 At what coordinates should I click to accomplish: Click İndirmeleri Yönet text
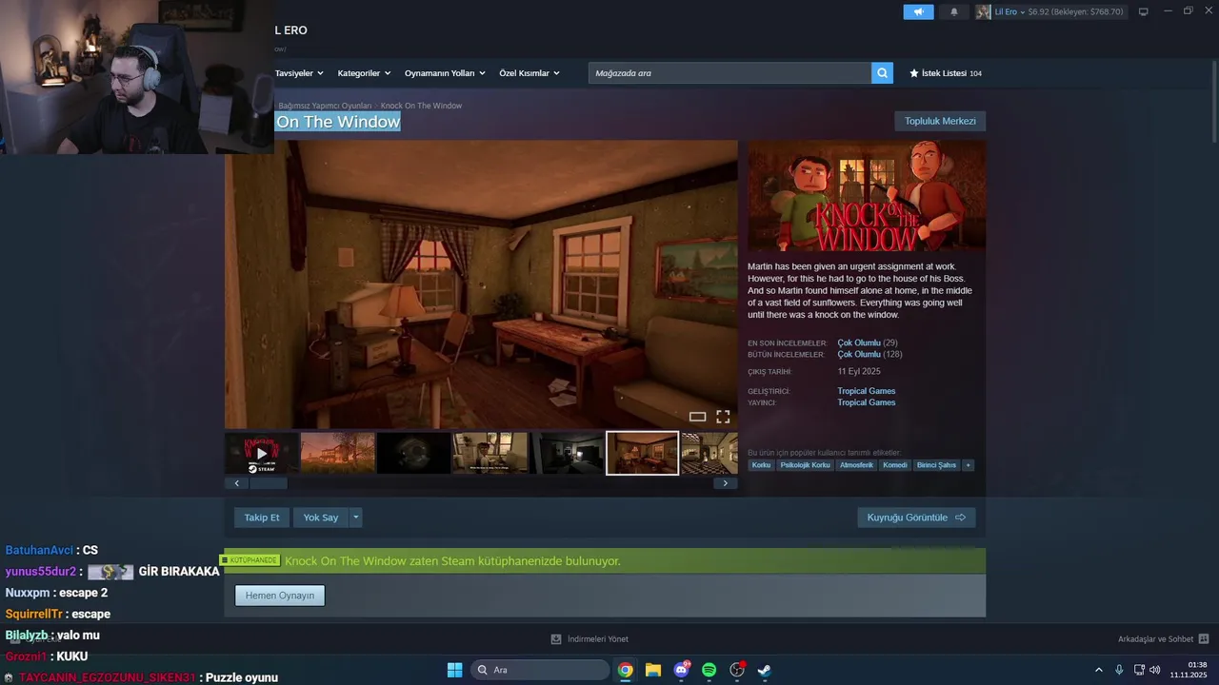coord(598,639)
